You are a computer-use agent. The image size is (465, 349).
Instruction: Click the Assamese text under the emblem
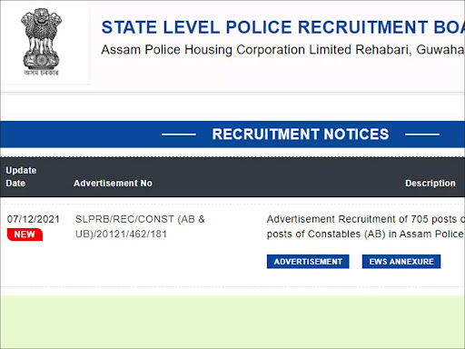41,73
